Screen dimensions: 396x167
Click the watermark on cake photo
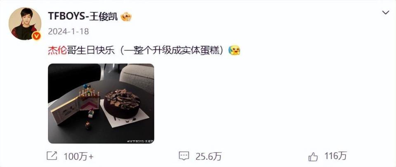140,141
